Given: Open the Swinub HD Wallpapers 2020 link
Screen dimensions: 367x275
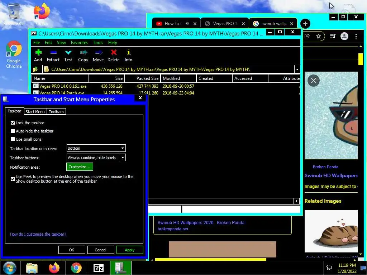Looking at the screenshot, I should (201, 223).
